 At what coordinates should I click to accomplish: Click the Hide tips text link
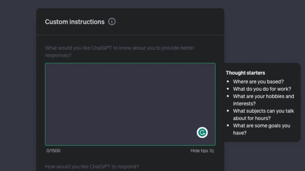point(199,151)
